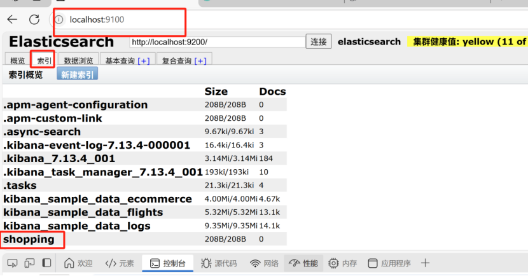This screenshot has width=528, height=276.
Task: Toggle DevTools device emulation icon
Action: pos(30,263)
